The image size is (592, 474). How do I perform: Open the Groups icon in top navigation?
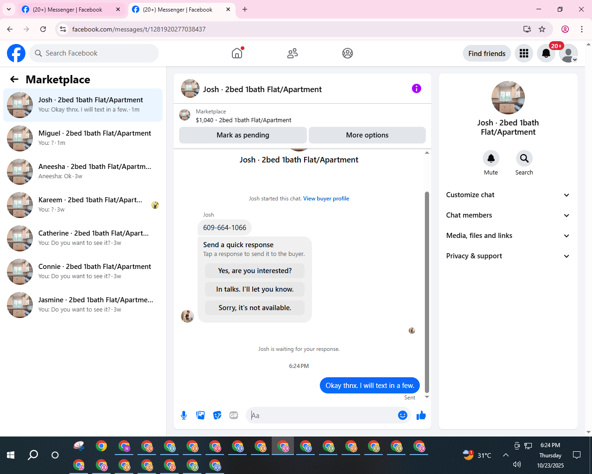[x=348, y=53]
